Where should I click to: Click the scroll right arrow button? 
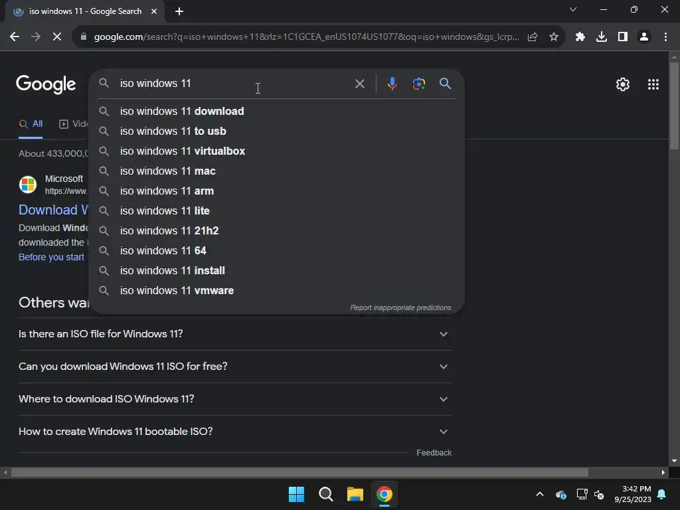tap(663, 472)
